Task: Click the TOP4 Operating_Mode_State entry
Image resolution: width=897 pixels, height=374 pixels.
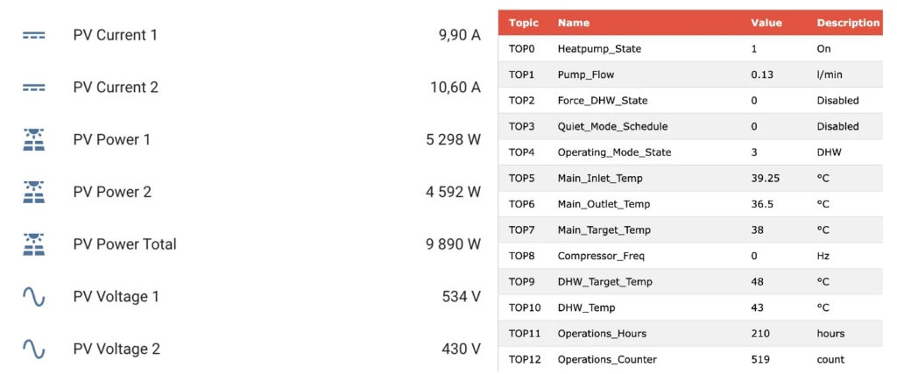Action: (x=614, y=152)
